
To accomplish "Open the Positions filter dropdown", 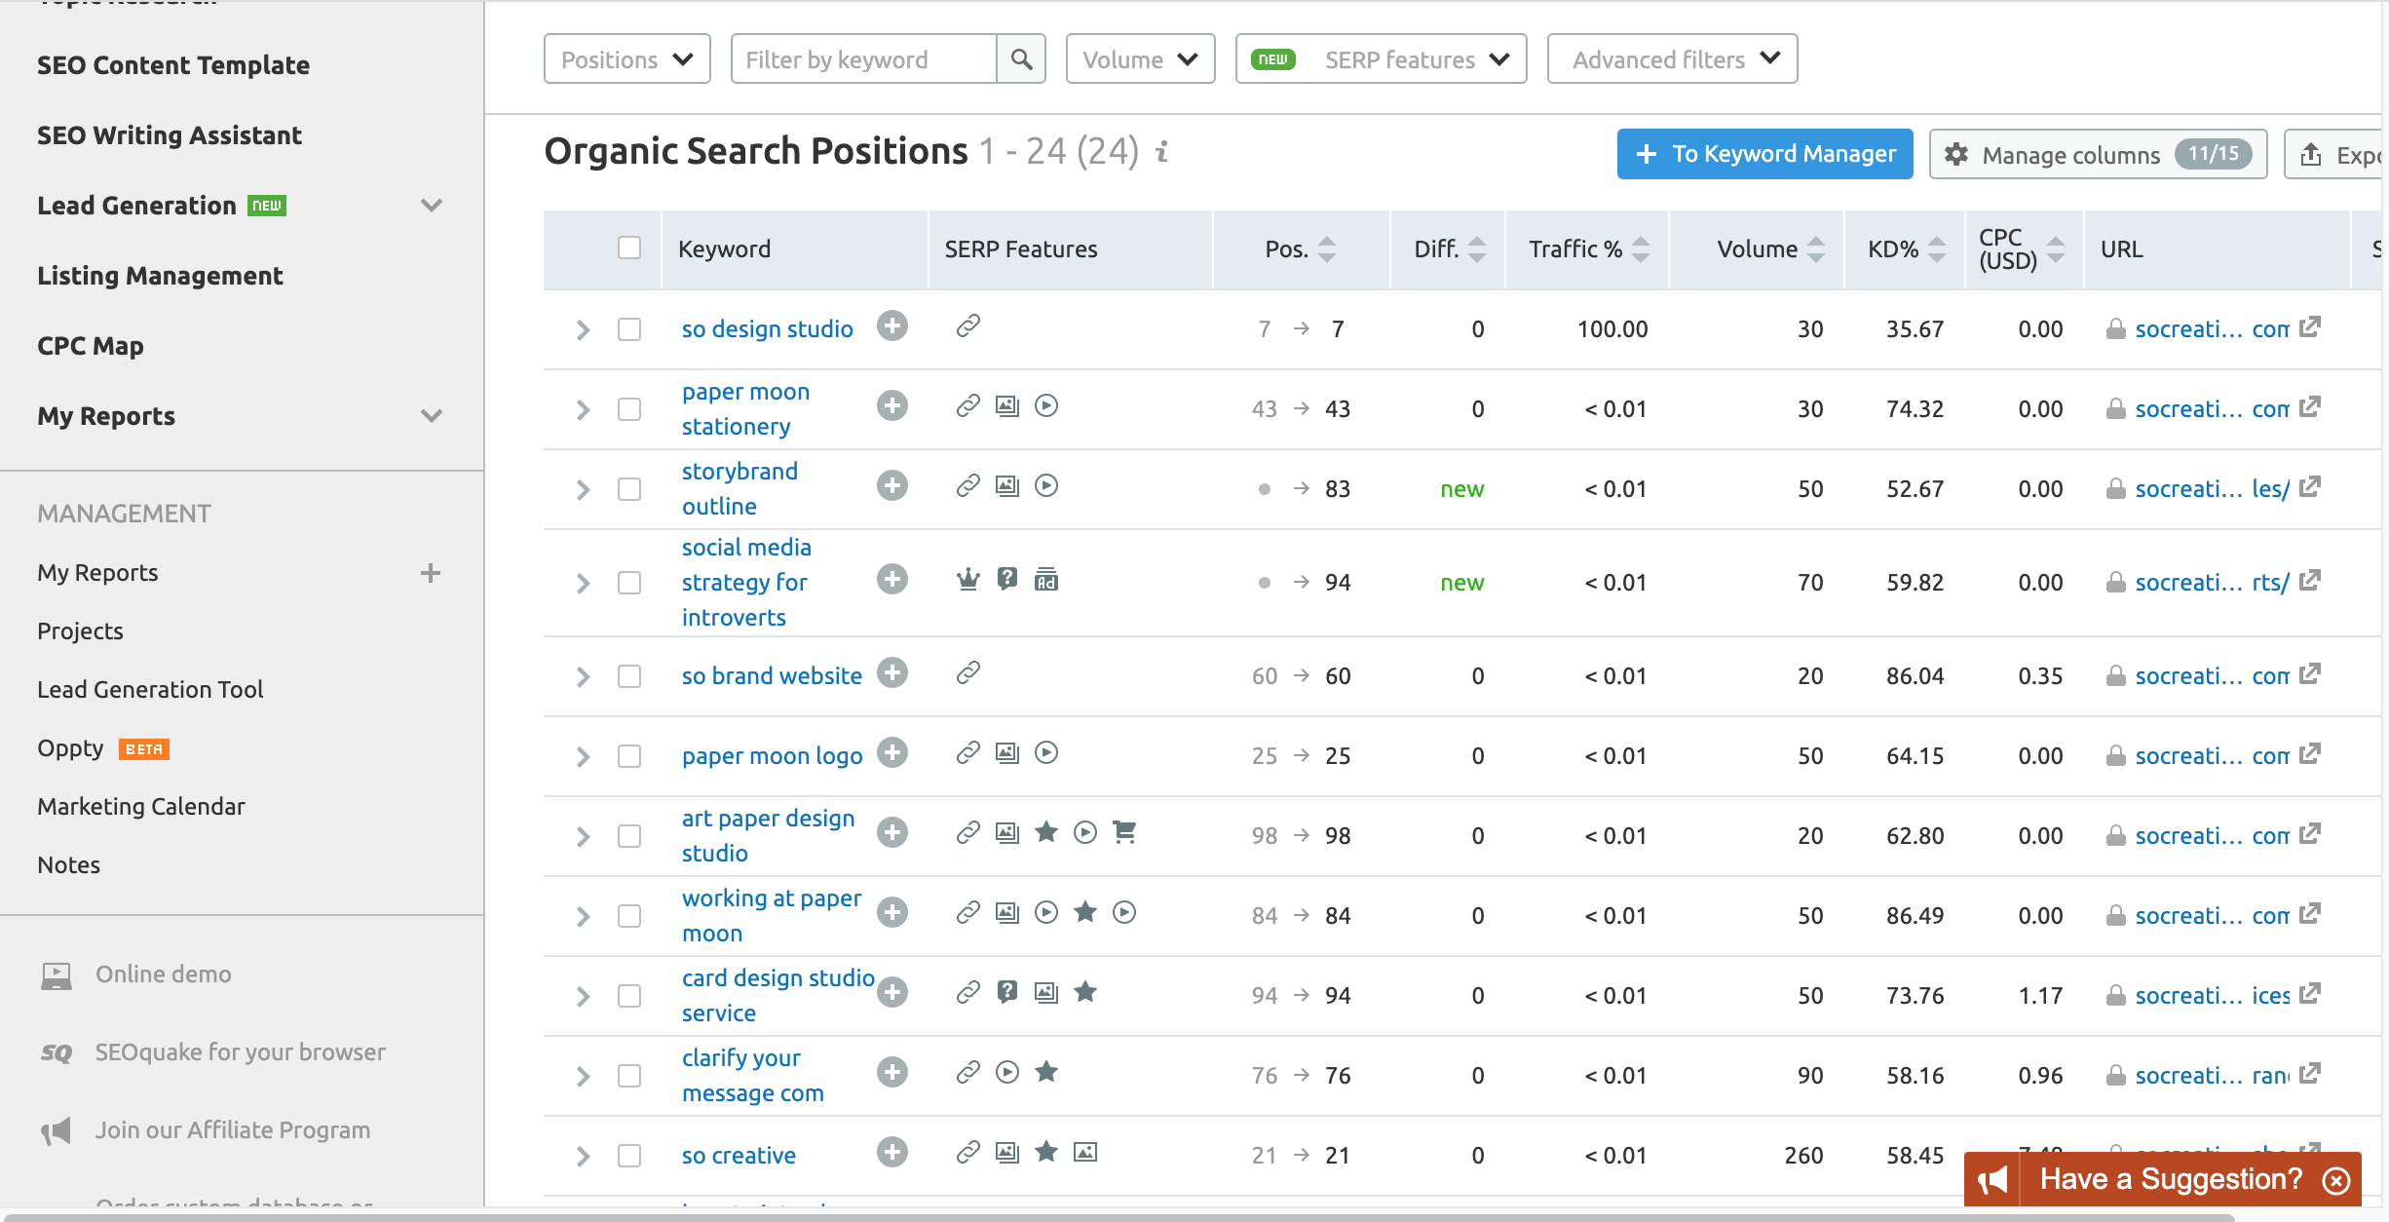I will pyautogui.click(x=627, y=59).
